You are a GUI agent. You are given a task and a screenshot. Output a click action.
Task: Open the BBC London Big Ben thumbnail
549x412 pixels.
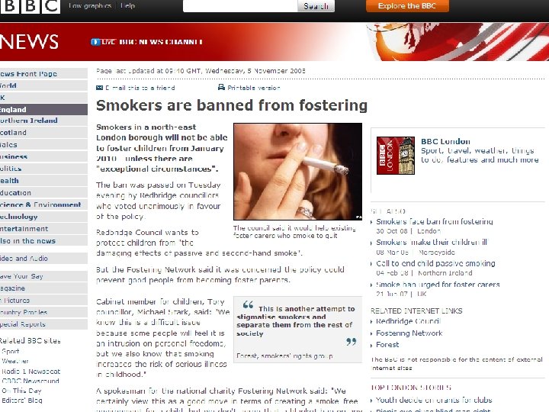point(396,156)
